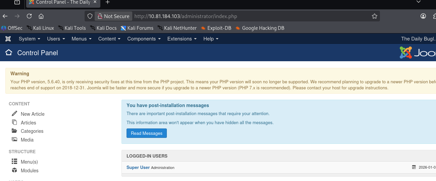This screenshot has width=436, height=181.
Task: Click the Read Messages button
Action: tap(147, 133)
